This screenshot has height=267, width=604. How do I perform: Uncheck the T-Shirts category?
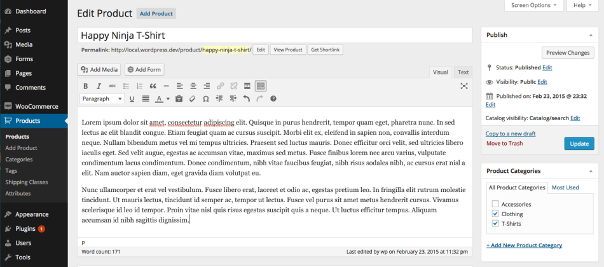[495, 224]
